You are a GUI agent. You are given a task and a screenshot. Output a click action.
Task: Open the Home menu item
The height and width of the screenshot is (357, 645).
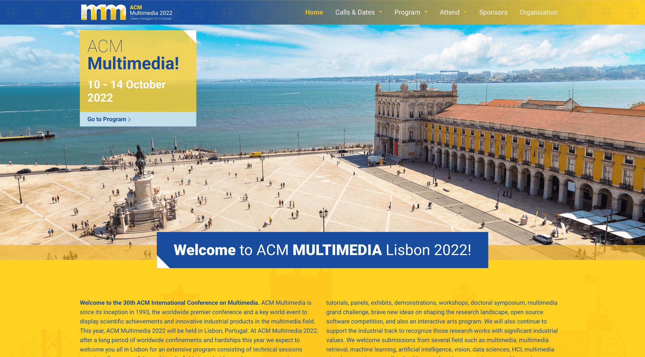tap(314, 12)
